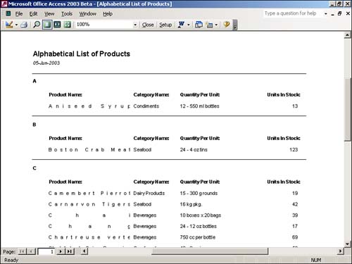Click the NUM indicator in status bar
This screenshot has height=264, width=352.
click(x=316, y=260)
